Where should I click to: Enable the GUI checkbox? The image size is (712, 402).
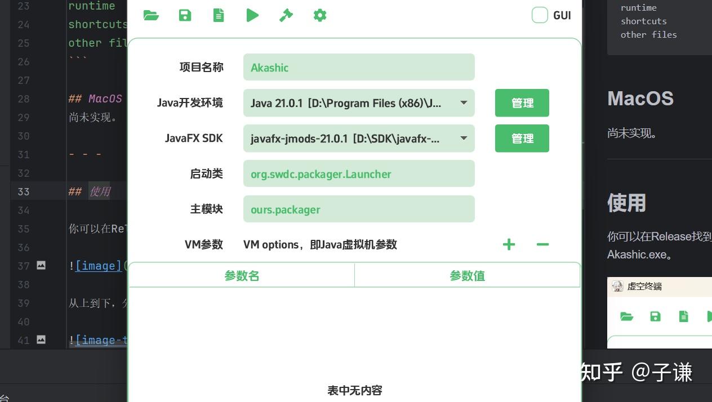click(x=540, y=15)
